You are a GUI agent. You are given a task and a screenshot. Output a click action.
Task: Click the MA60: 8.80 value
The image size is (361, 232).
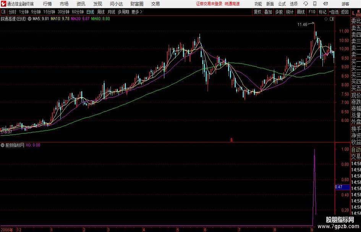(100, 19)
